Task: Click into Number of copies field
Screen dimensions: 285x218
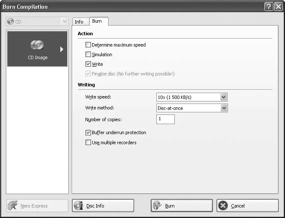Action: 166,119
